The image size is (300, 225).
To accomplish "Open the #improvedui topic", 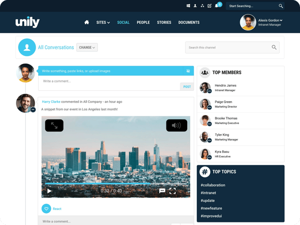I will coord(211,216).
